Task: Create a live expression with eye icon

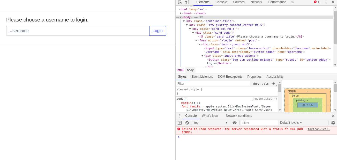Action: [235, 123]
